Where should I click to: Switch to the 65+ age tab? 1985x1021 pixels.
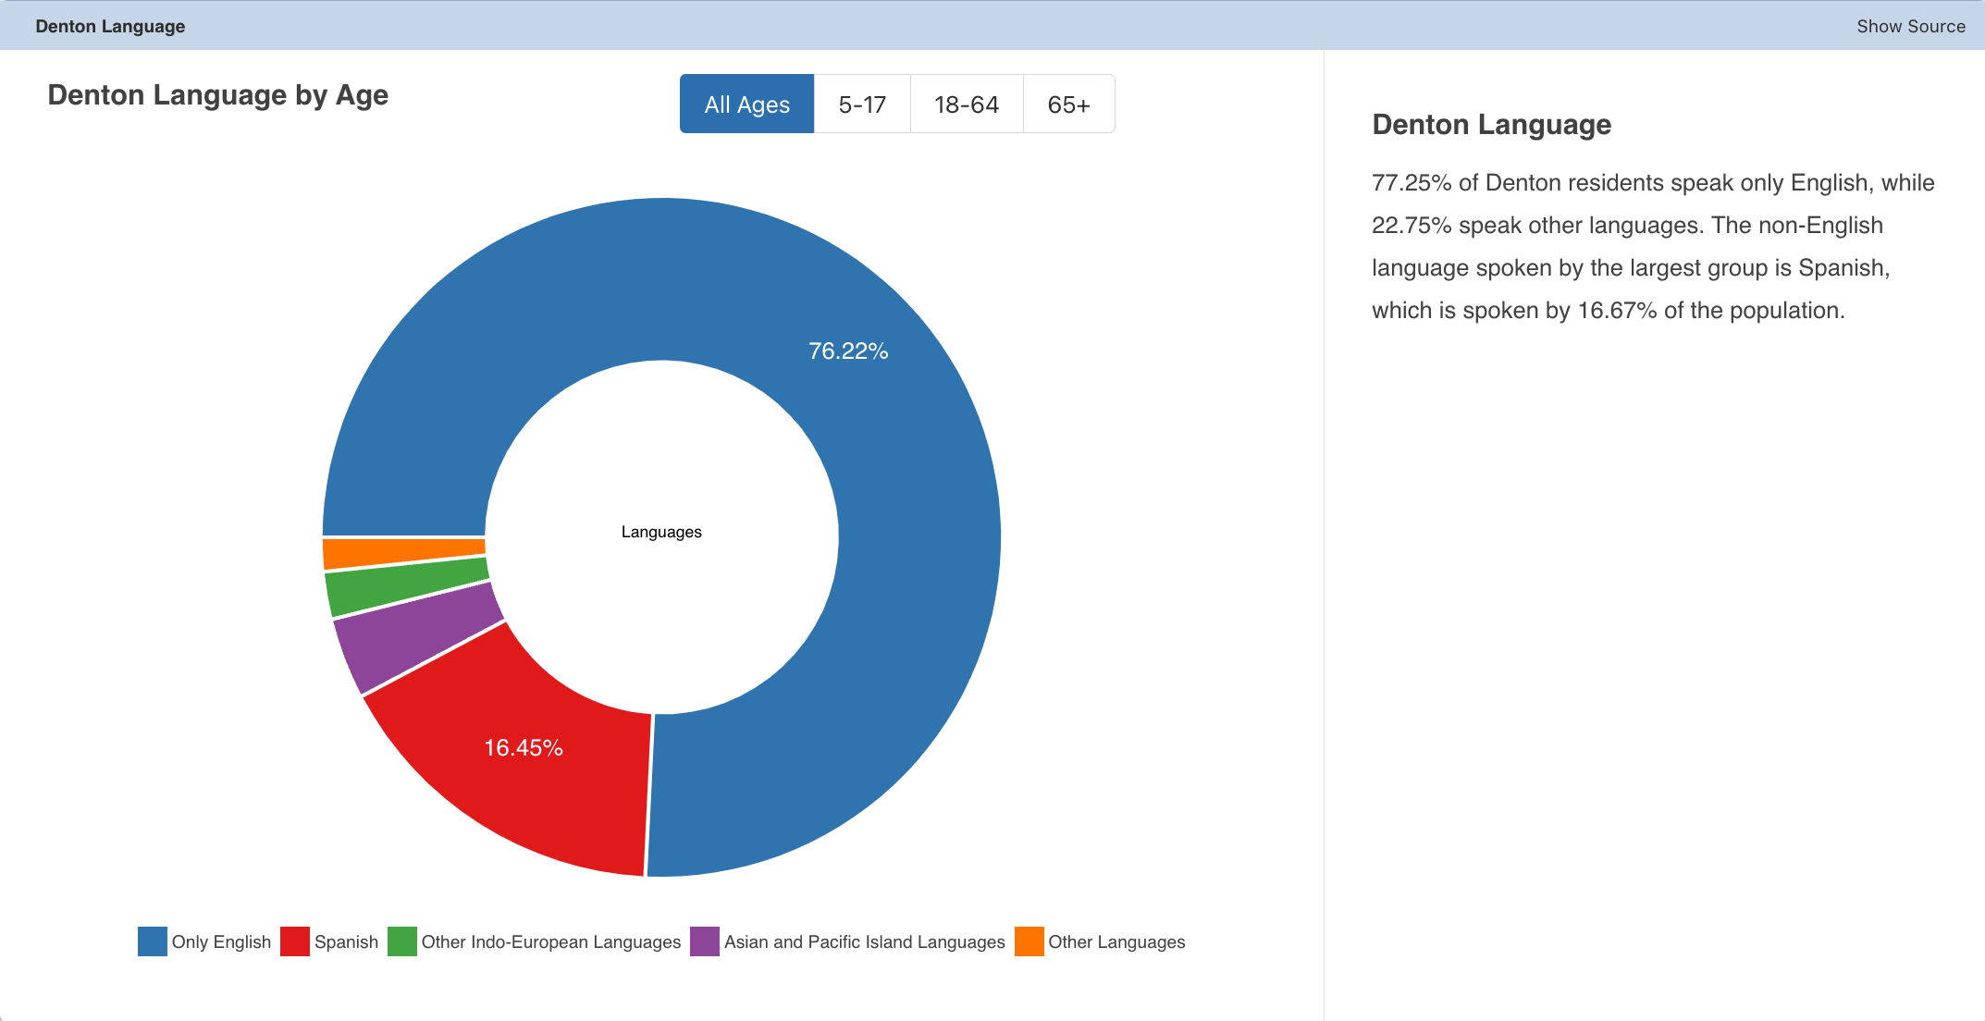1068,104
